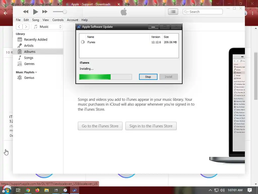Select Albums in the Library sidebar
Screen dimensions: 258x194
tap(38, 52)
